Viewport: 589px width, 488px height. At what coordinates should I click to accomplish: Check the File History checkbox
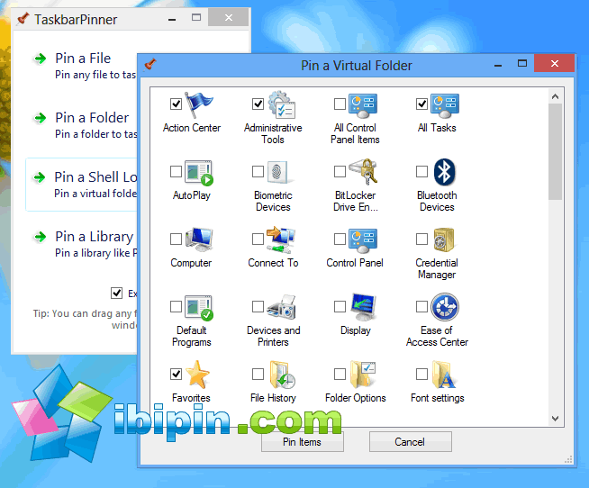pos(258,375)
